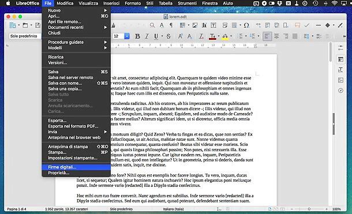The image size is (352, 214).
Task: Toggle Italic formatting
Action: pos(147,36)
